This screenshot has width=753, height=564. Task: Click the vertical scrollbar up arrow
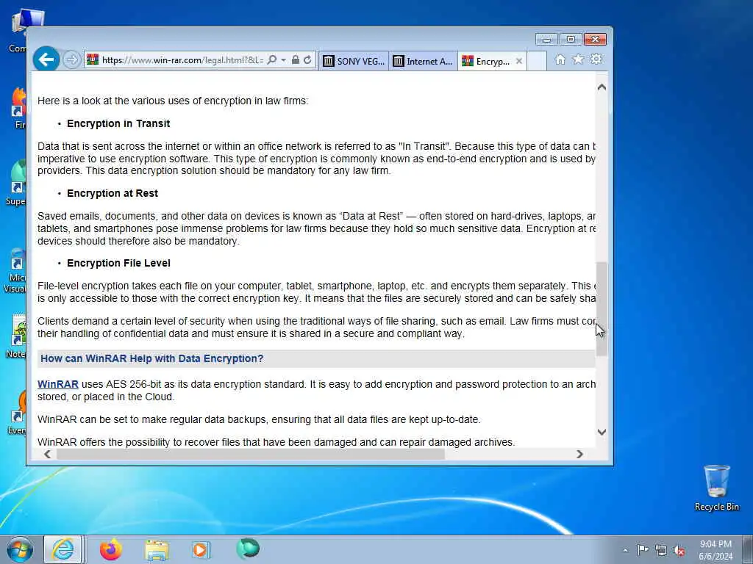pos(602,87)
